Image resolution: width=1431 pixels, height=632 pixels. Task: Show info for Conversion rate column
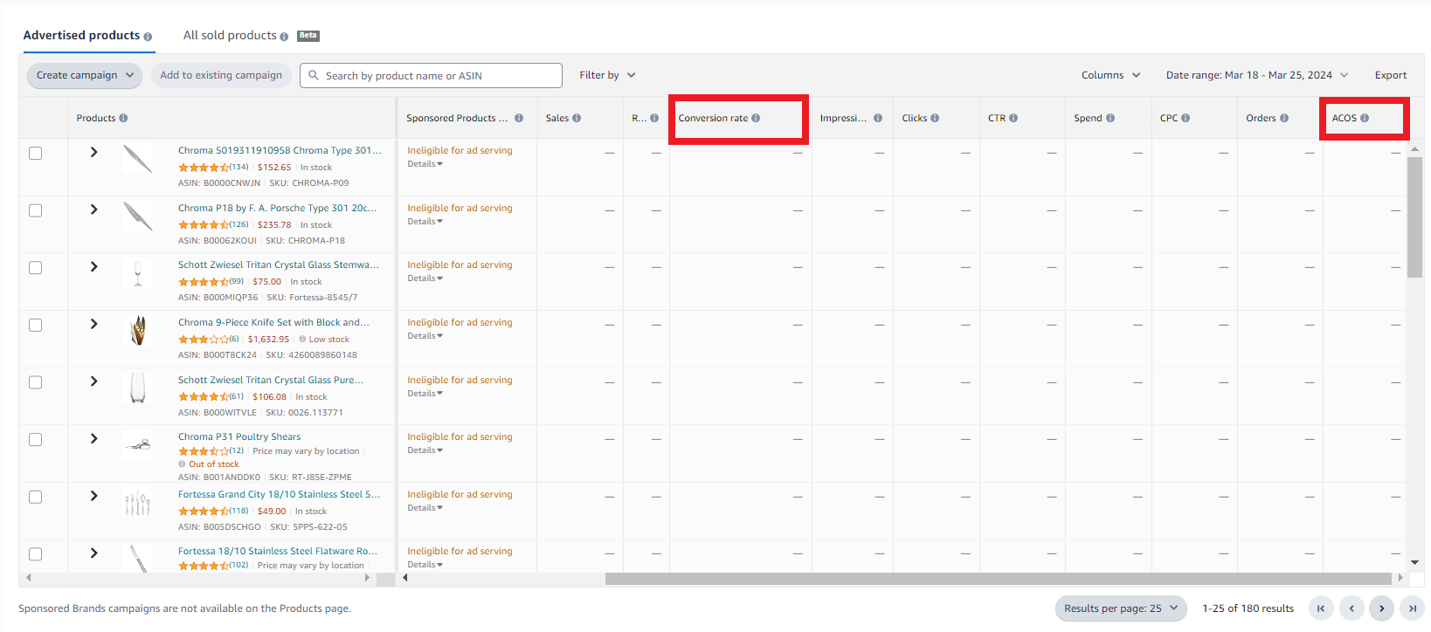click(x=756, y=118)
